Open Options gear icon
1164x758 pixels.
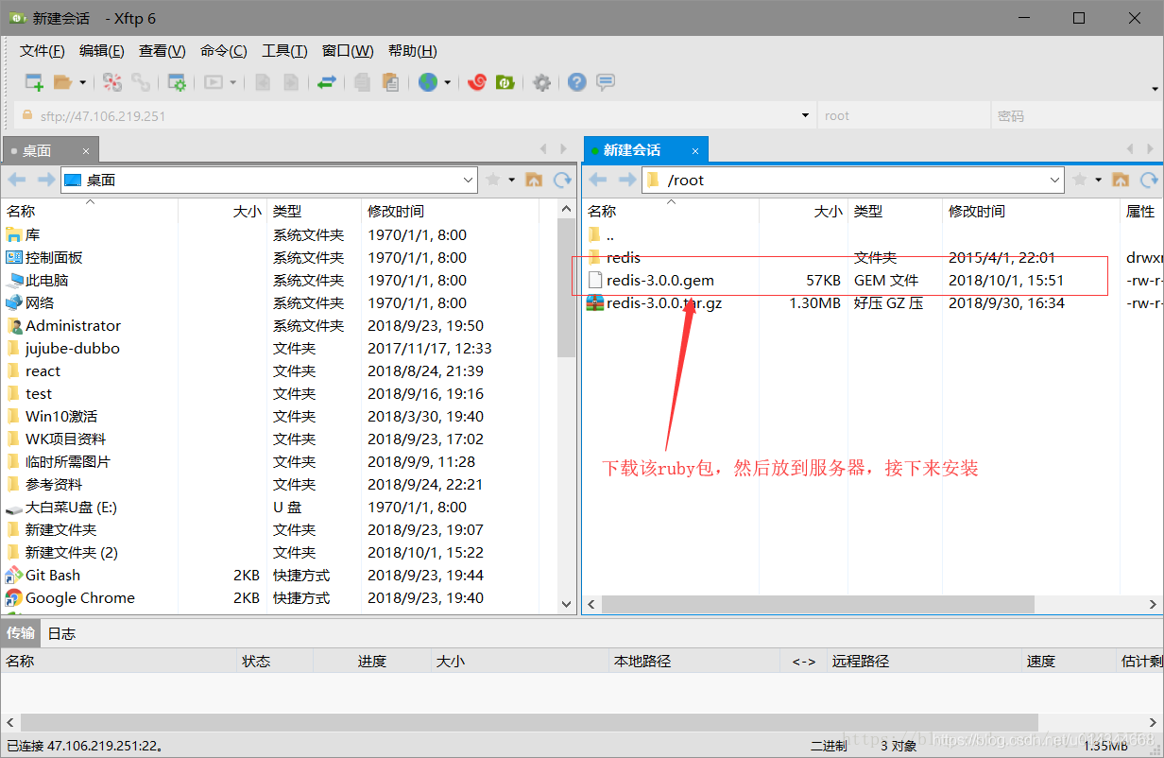[x=541, y=82]
